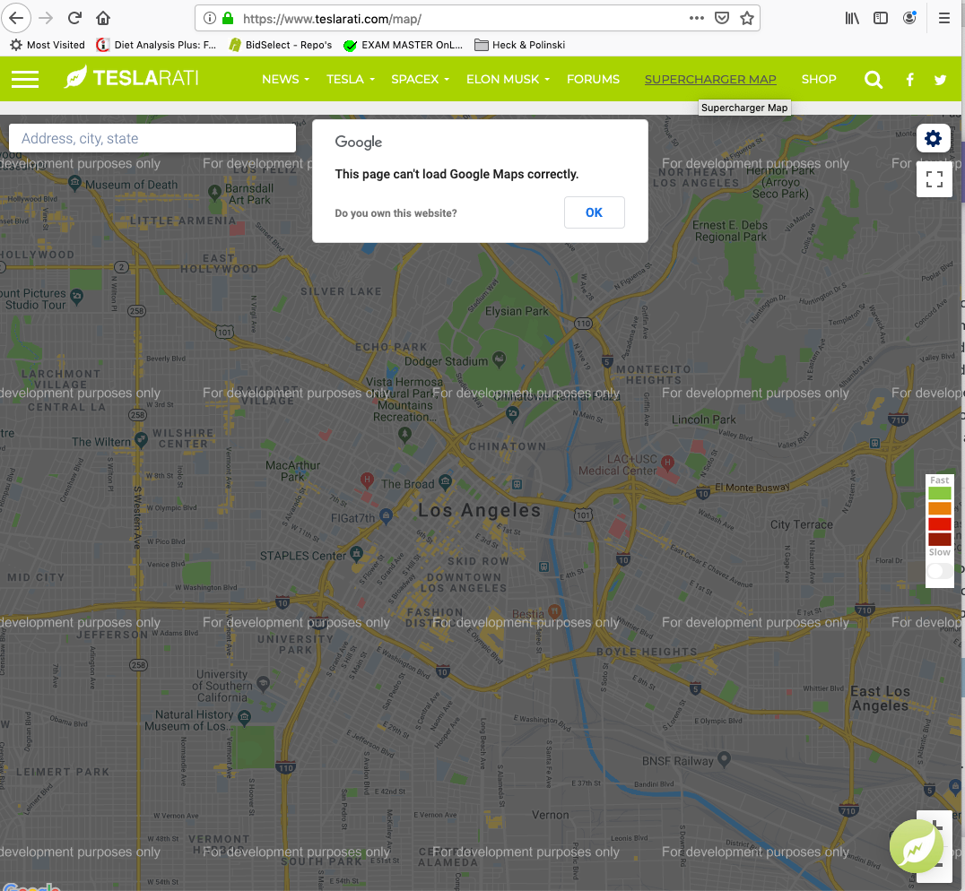Click LAC+USC Medical Center marker

point(667,462)
